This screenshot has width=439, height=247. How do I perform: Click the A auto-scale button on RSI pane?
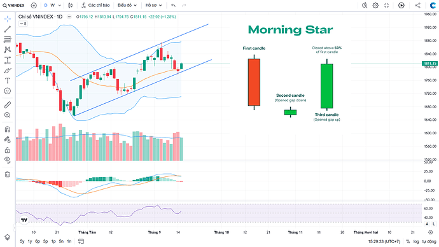428,224
